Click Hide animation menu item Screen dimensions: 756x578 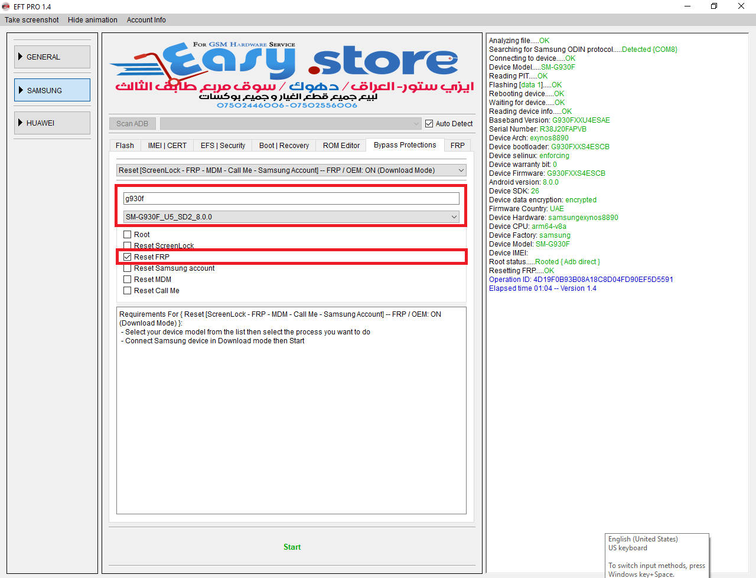(93, 20)
